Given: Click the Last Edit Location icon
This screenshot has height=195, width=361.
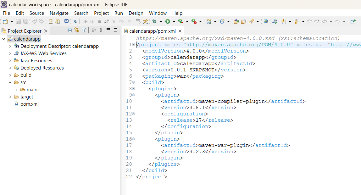Looking at the screenshot, I should point(310,21).
